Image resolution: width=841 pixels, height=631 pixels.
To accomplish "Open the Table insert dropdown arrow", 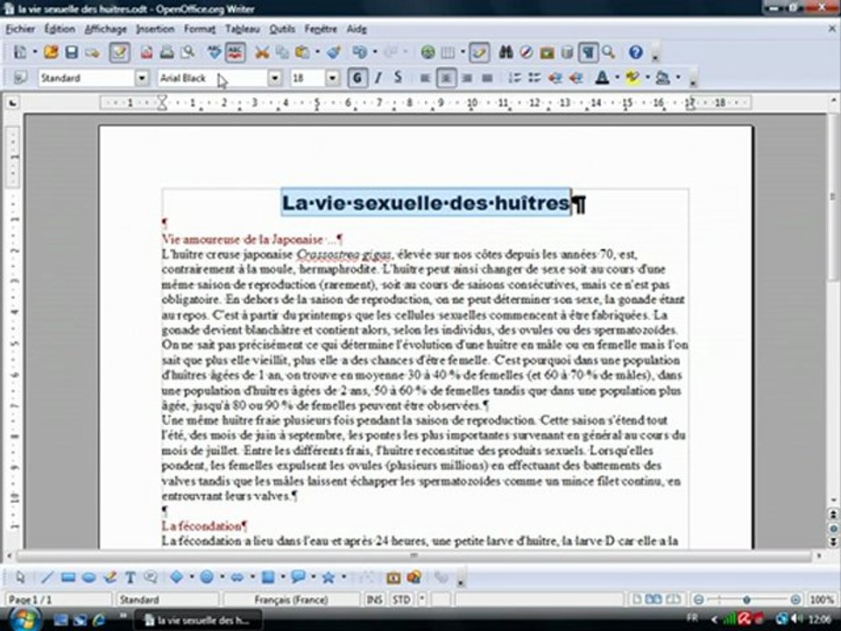I will [463, 52].
